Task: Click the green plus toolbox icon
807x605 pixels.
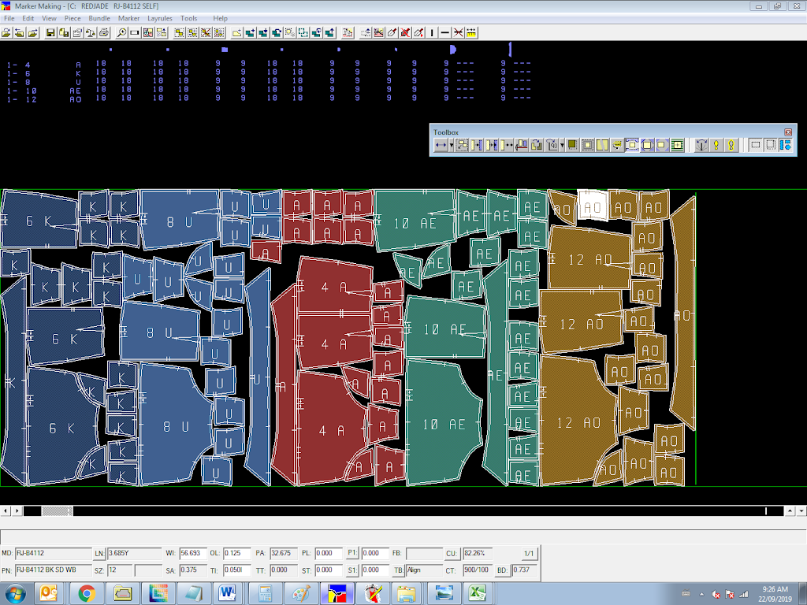Action: click(677, 146)
